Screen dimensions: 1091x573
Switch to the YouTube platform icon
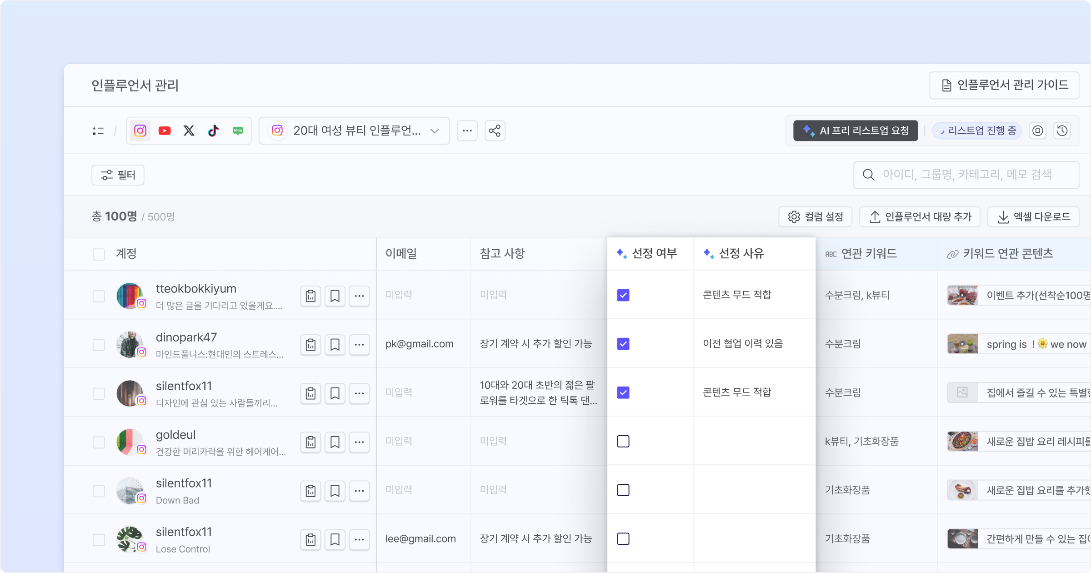[x=165, y=131]
